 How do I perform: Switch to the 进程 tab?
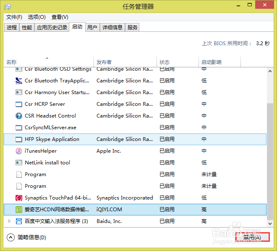click(12, 28)
